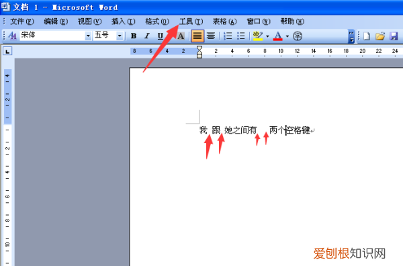403x266 pixels.
Task: Select center alignment button
Action: (211, 36)
